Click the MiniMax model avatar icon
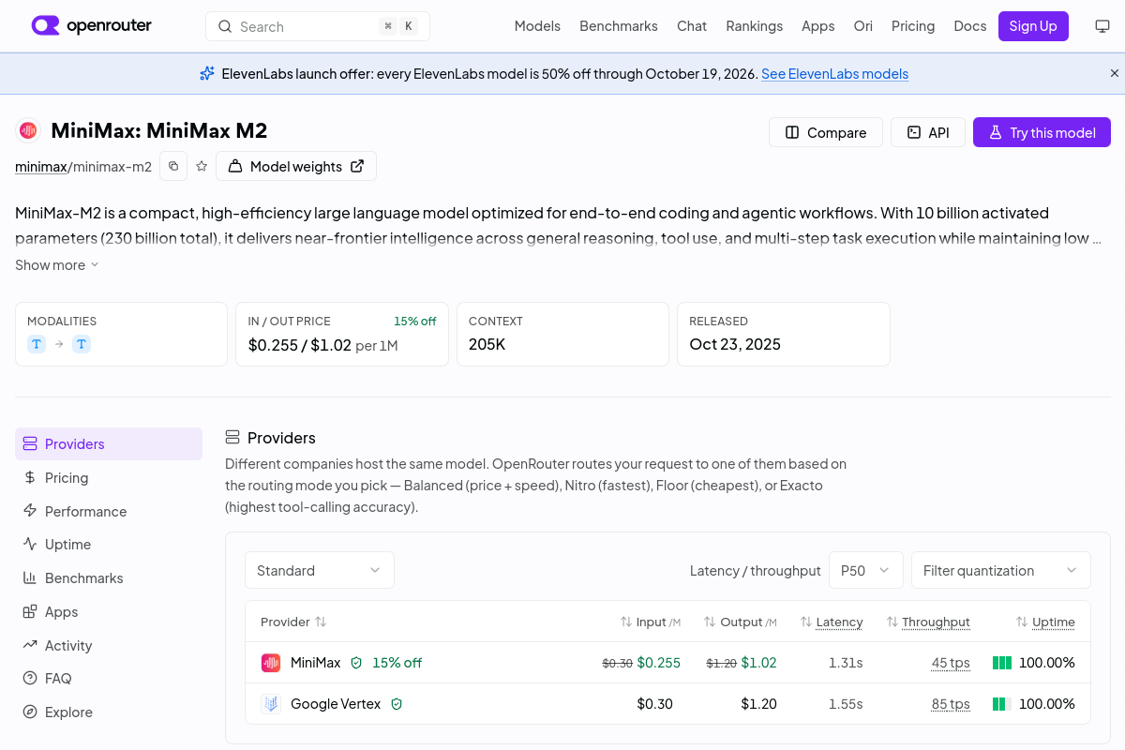1125x750 pixels. pos(28,131)
